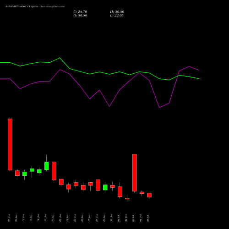Click the 30 Jan date label
The width and height of the screenshot is (229, 229).
coord(111,218)
